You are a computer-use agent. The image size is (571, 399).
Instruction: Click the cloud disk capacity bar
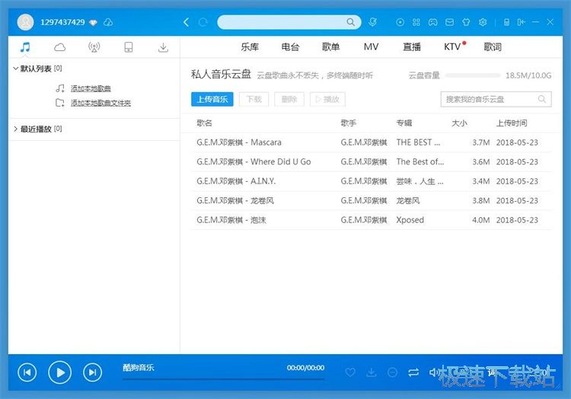click(473, 75)
